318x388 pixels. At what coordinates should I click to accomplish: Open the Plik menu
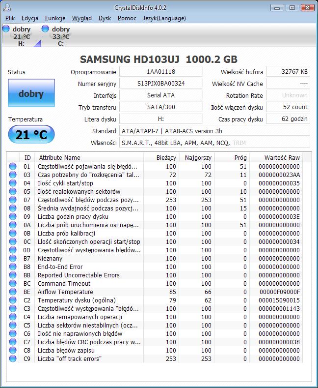[x=10, y=18]
